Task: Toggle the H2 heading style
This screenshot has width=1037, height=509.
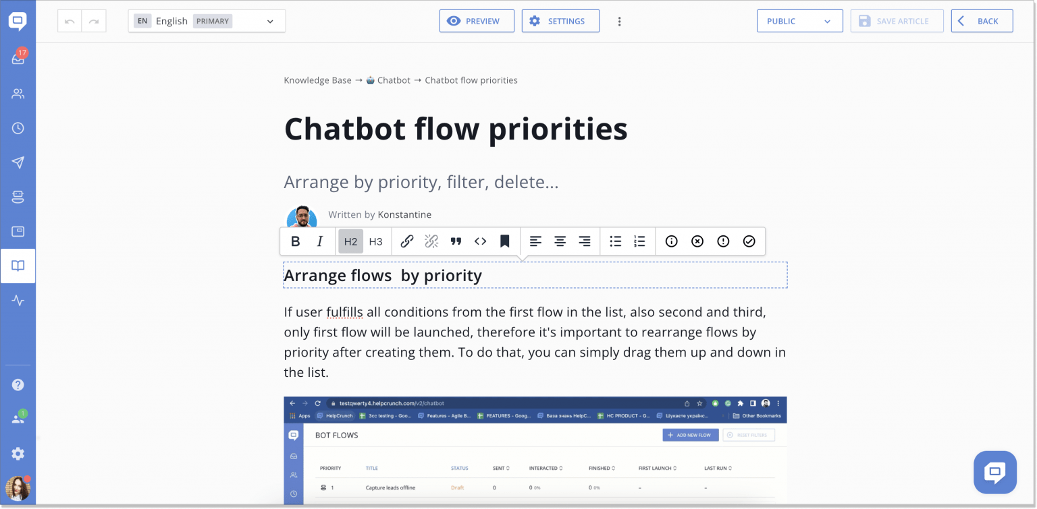Action: tap(350, 241)
